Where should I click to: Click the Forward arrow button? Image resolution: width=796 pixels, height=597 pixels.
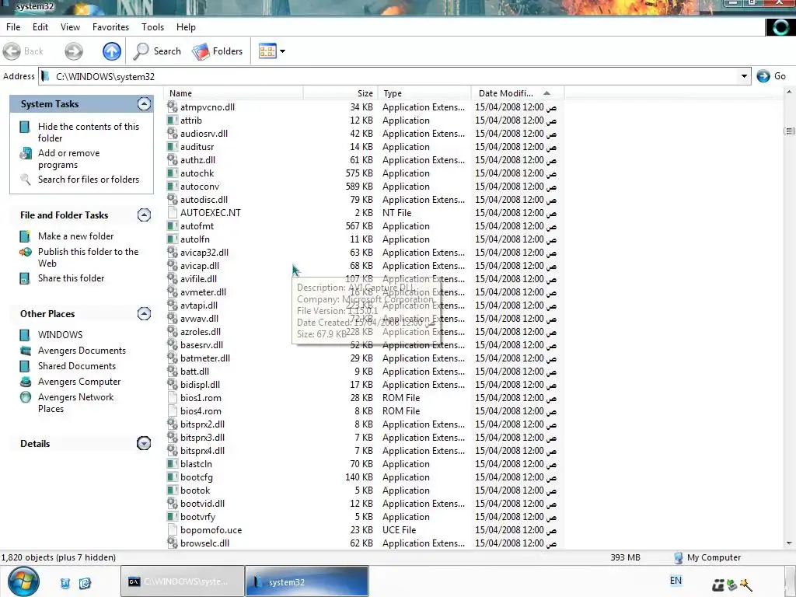pyautogui.click(x=74, y=51)
